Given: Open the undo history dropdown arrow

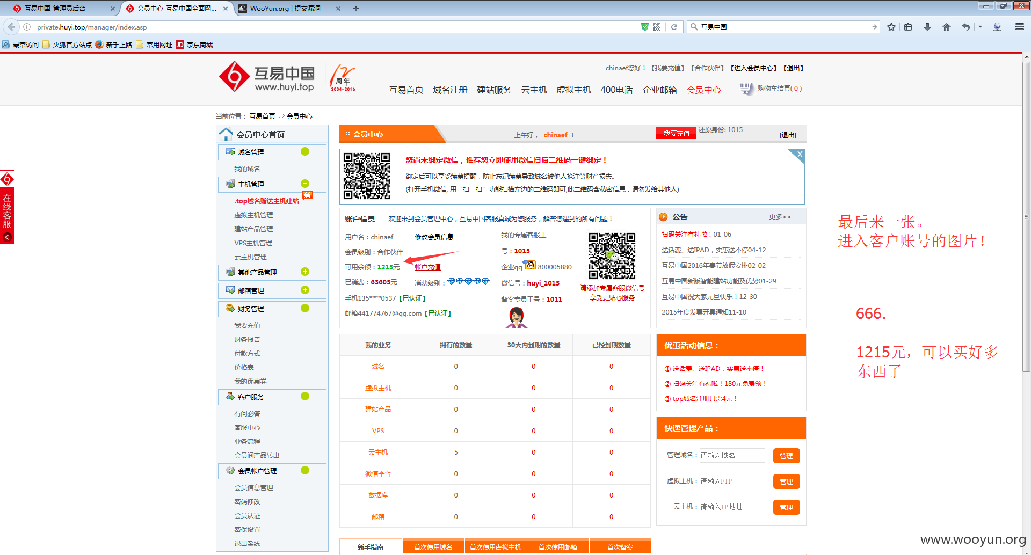Looking at the screenshot, I should [980, 27].
